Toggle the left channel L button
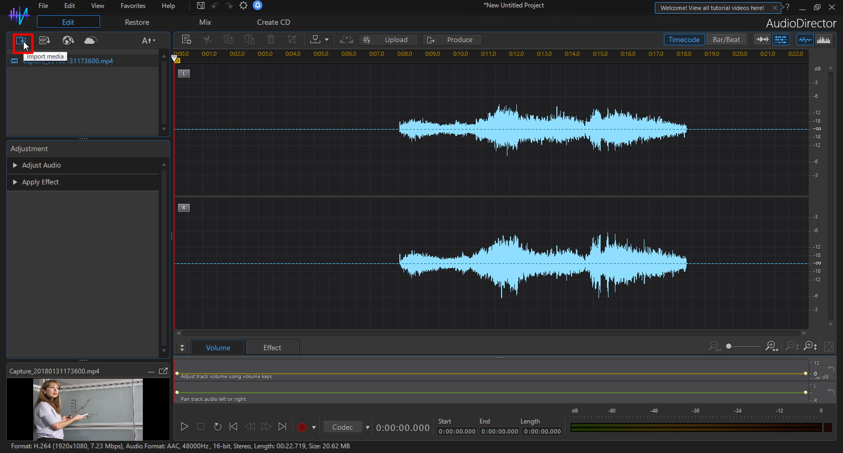The image size is (843, 453). pyautogui.click(x=184, y=74)
